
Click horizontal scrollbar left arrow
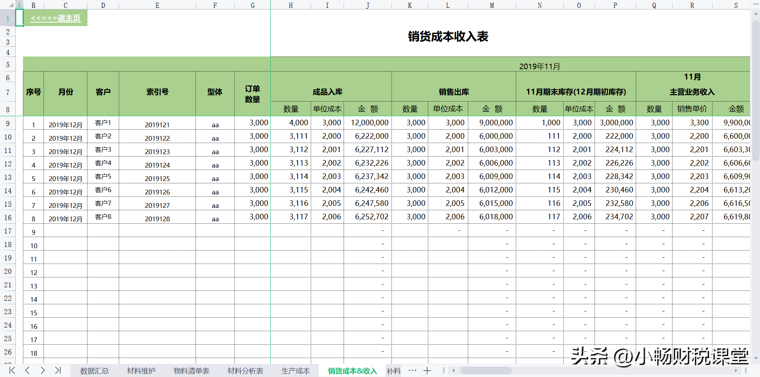454,371
